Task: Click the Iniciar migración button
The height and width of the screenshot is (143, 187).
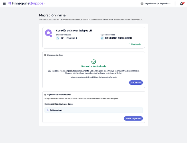Action: click(133, 119)
